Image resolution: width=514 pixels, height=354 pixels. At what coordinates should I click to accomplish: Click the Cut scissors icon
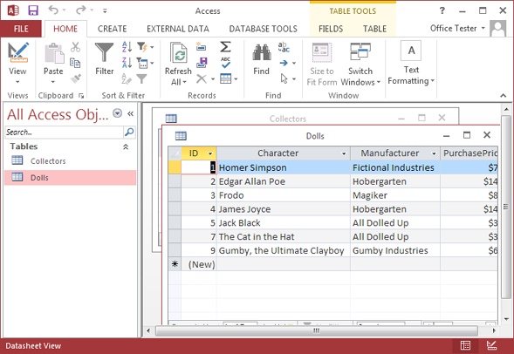75,47
